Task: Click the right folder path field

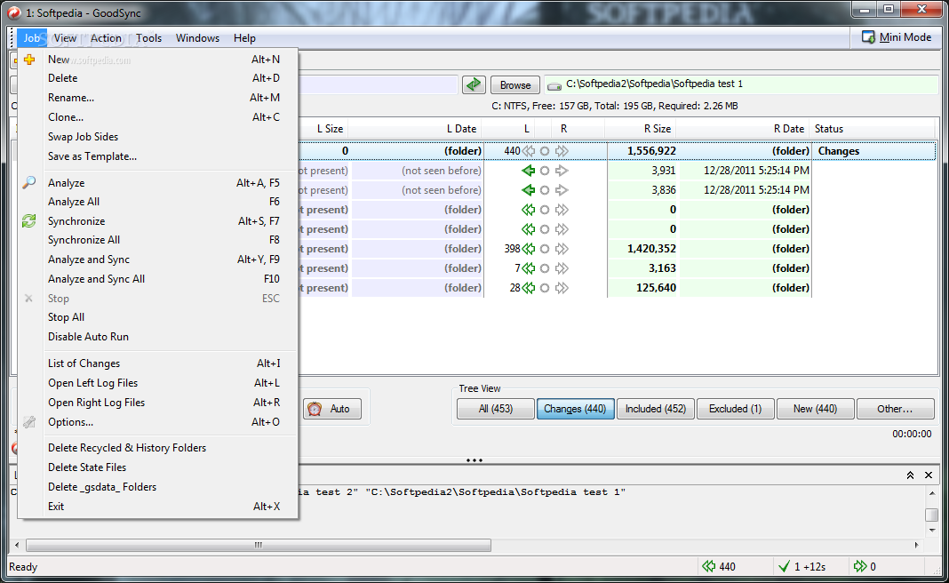Action: [x=741, y=84]
